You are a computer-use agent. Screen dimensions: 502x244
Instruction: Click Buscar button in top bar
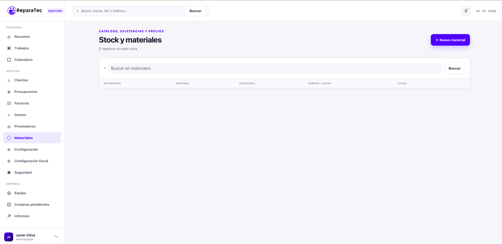coord(195,11)
